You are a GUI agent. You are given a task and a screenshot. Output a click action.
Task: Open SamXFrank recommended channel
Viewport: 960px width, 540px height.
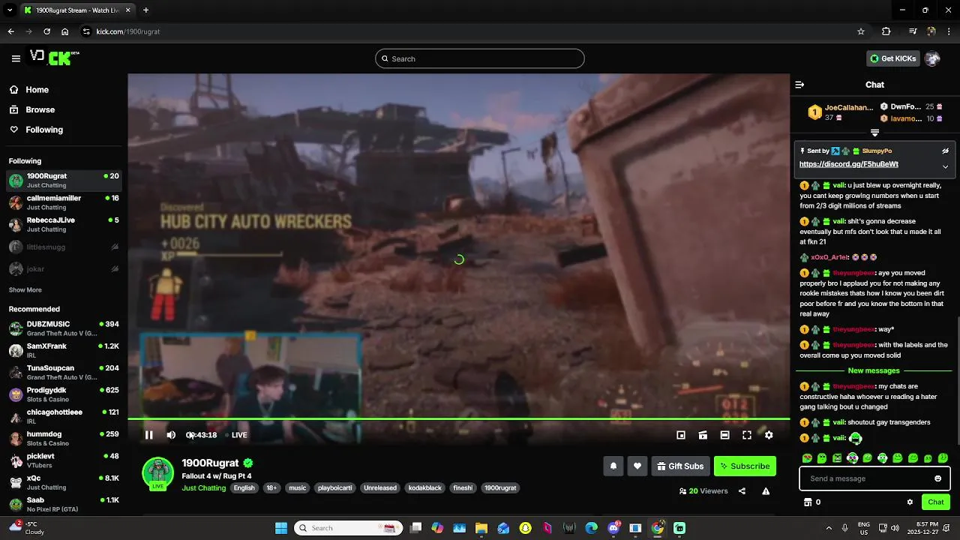(x=64, y=350)
